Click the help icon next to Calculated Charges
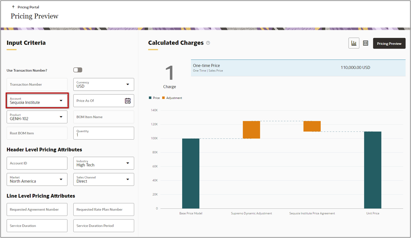 click(208, 43)
